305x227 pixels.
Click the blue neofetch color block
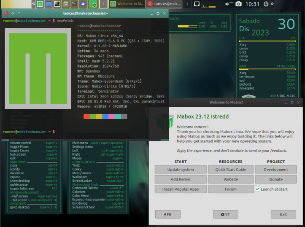105,116
